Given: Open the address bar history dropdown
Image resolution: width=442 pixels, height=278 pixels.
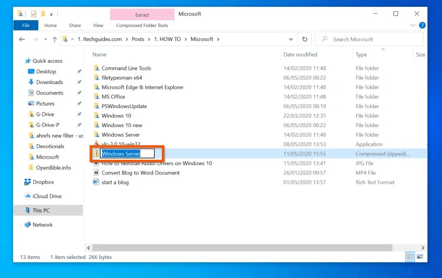Looking at the screenshot, I should [291, 39].
